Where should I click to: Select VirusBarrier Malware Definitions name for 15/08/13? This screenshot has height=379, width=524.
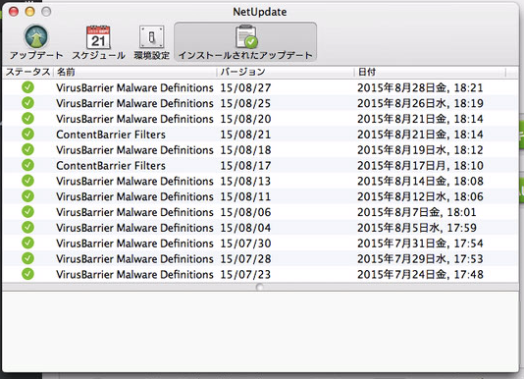click(134, 181)
